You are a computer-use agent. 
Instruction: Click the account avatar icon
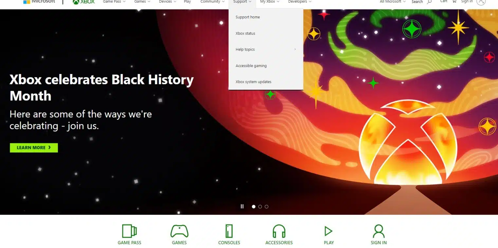tap(481, 2)
